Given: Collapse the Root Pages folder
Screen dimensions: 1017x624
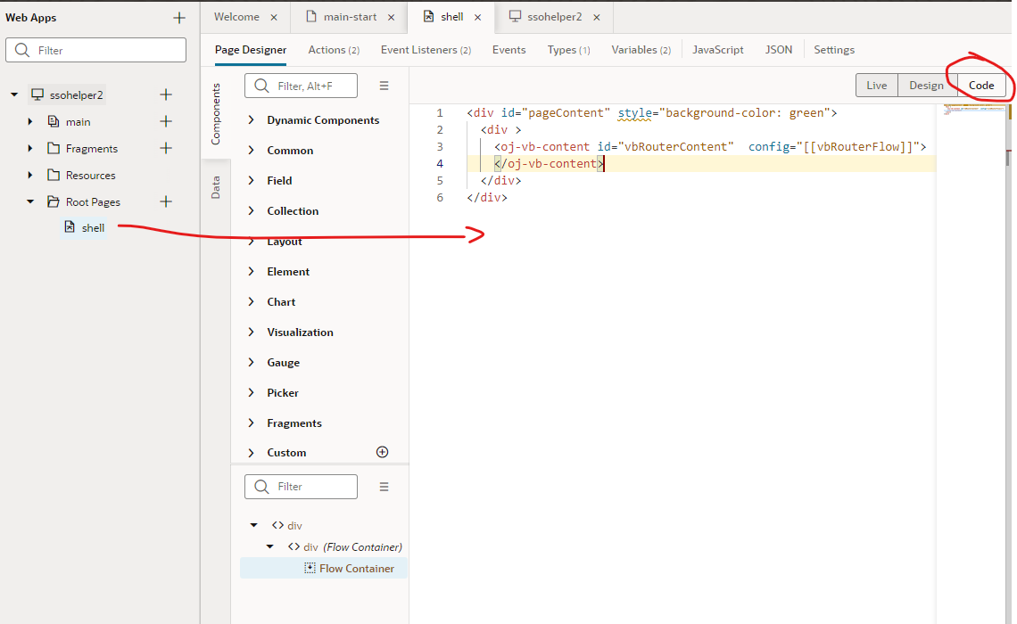Looking at the screenshot, I should click(x=30, y=201).
